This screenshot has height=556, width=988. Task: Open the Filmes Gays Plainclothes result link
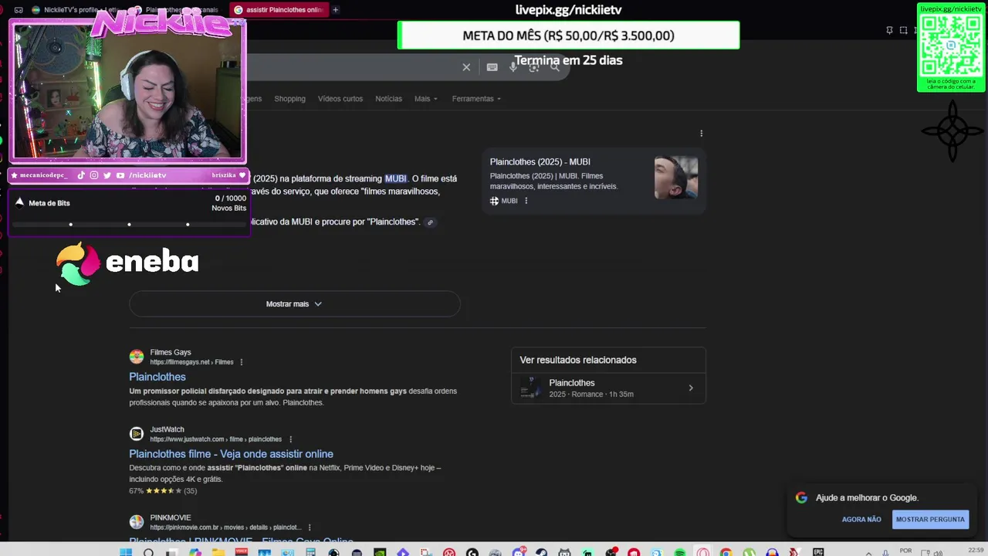pyautogui.click(x=157, y=377)
